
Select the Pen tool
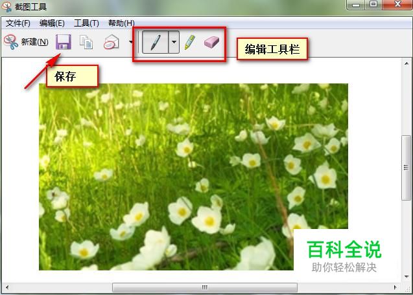(x=155, y=42)
